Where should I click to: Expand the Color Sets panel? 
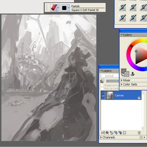[x=121, y=84]
